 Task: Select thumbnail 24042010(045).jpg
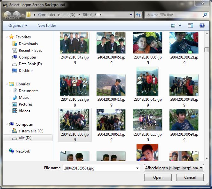[111, 43]
